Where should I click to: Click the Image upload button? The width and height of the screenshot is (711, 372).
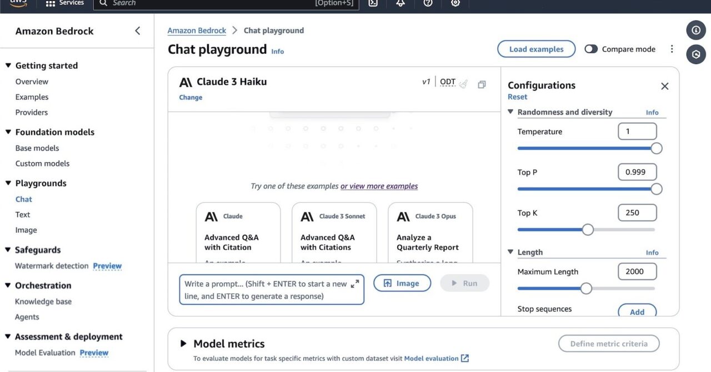(x=402, y=283)
